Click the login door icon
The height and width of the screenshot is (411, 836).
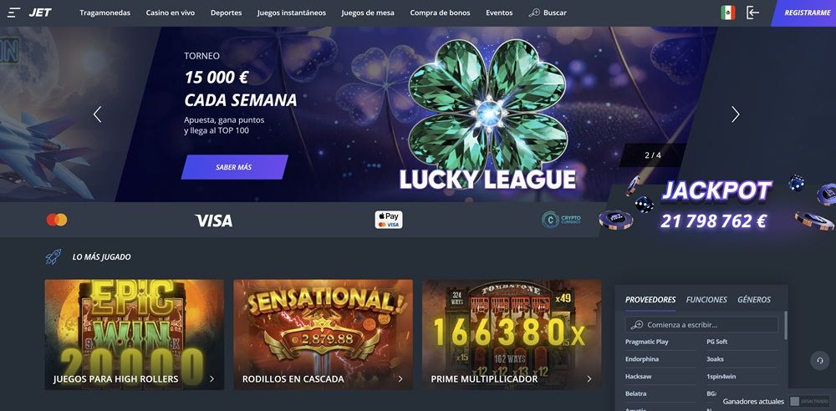(x=752, y=13)
